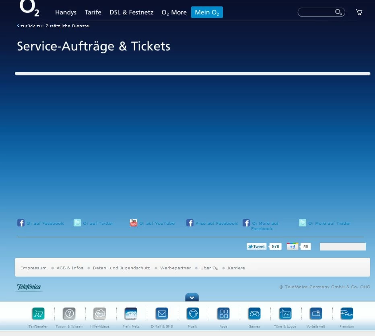Open the Musik headphones icon
This screenshot has height=336, width=375.
[193, 314]
